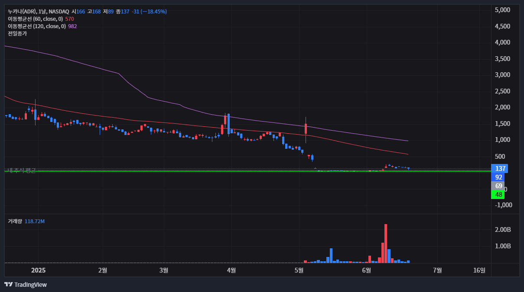Click the tallest red volume bar in June
This screenshot has width=524, height=292.
tap(386, 244)
